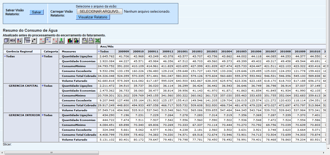330x155 pixels.
Task: Sort table values with the A-Z icon
Action: click(x=18, y=40)
